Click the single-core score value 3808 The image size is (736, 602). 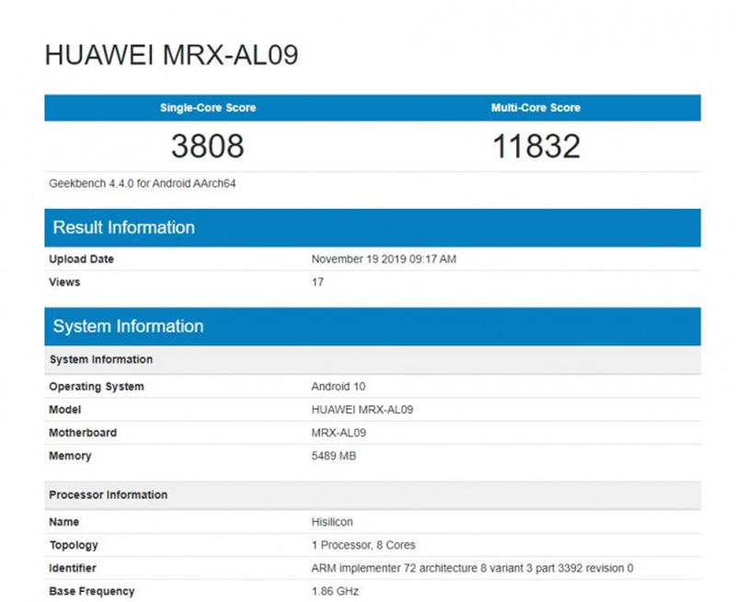tap(208, 145)
